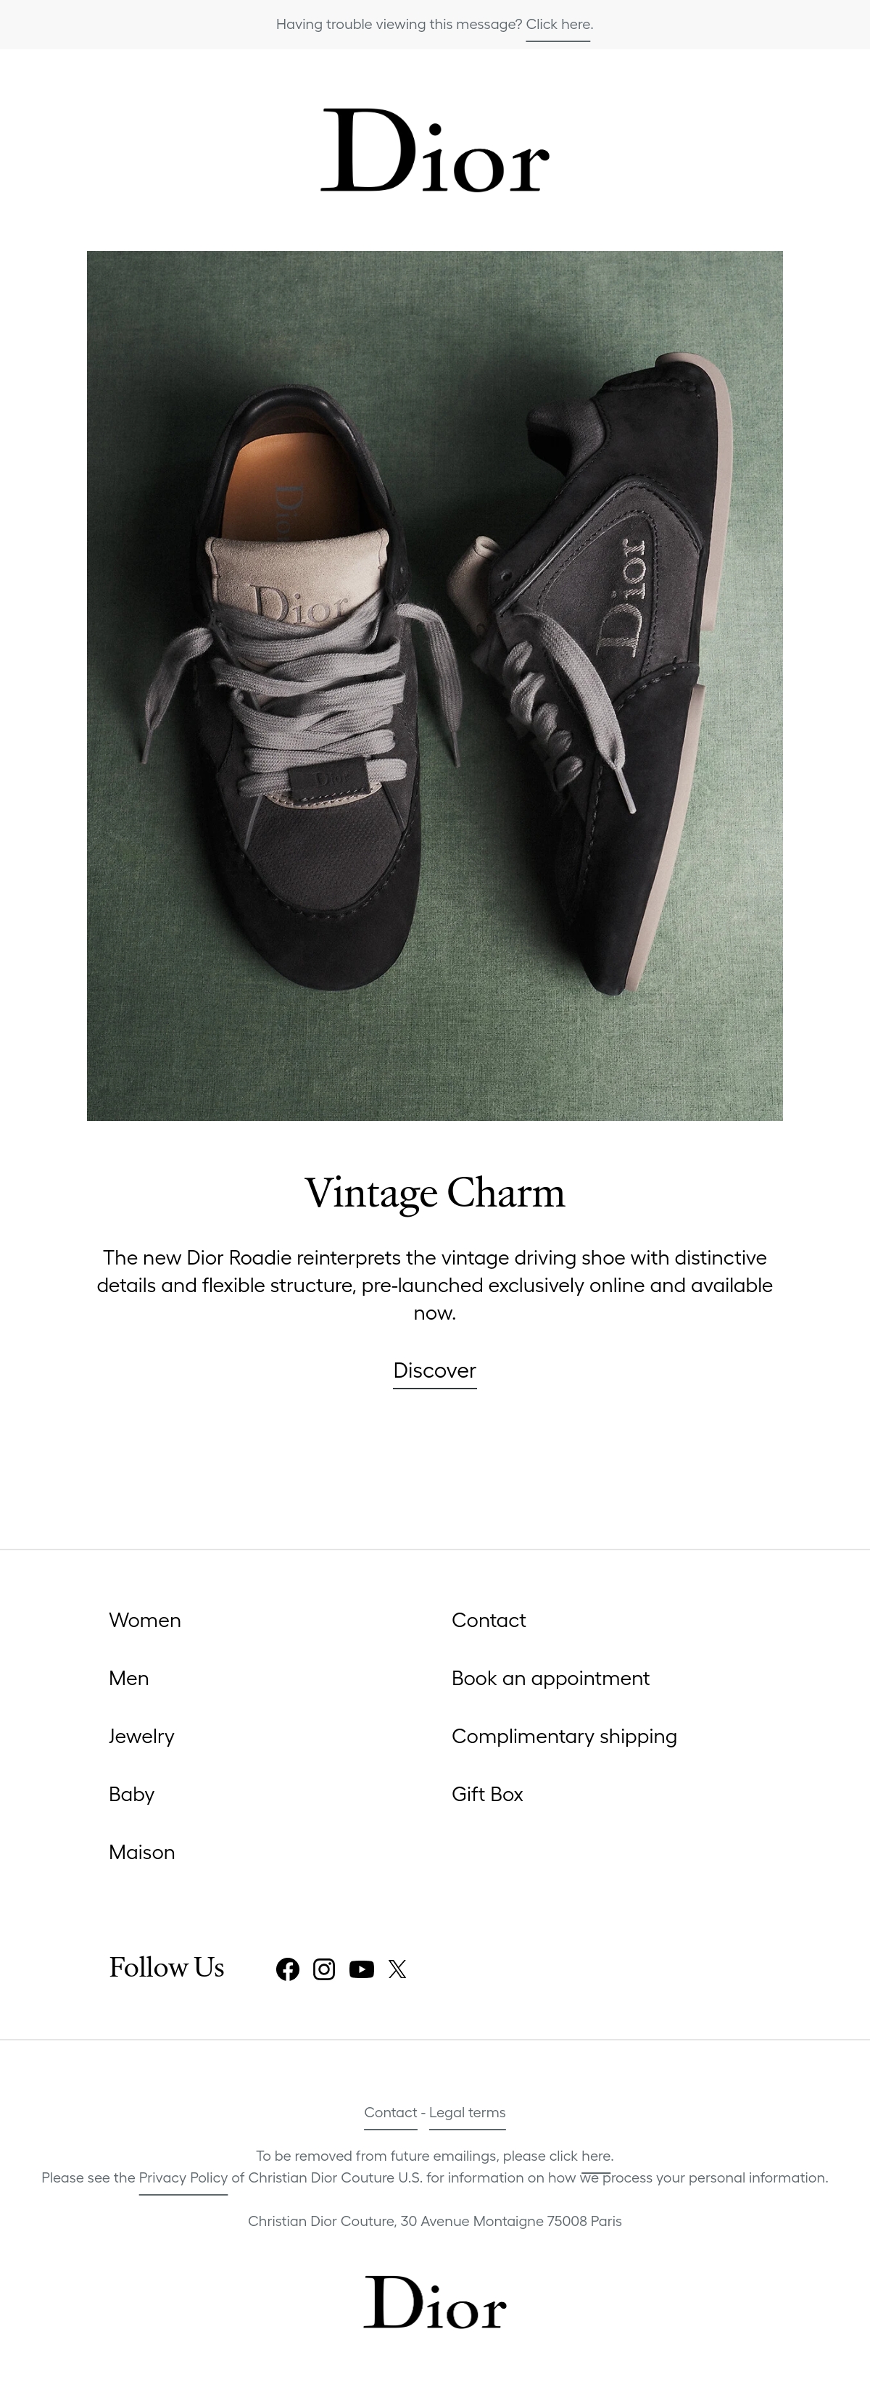This screenshot has height=2387, width=870.
Task: Open the Maison category
Action: pyautogui.click(x=142, y=1853)
